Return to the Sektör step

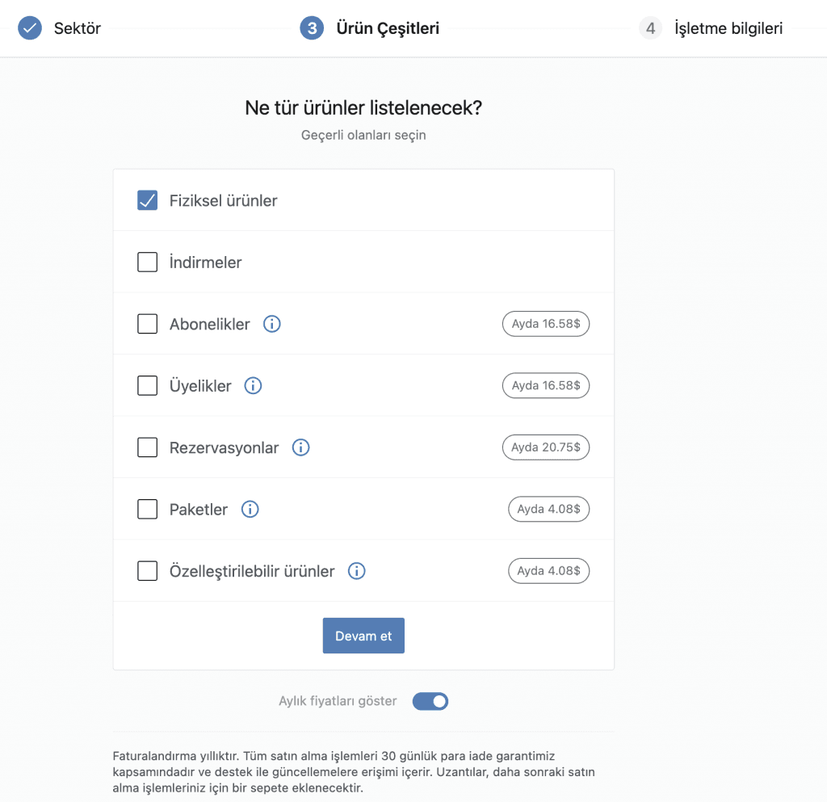click(77, 28)
